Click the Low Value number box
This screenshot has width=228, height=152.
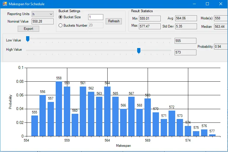coord(185,41)
